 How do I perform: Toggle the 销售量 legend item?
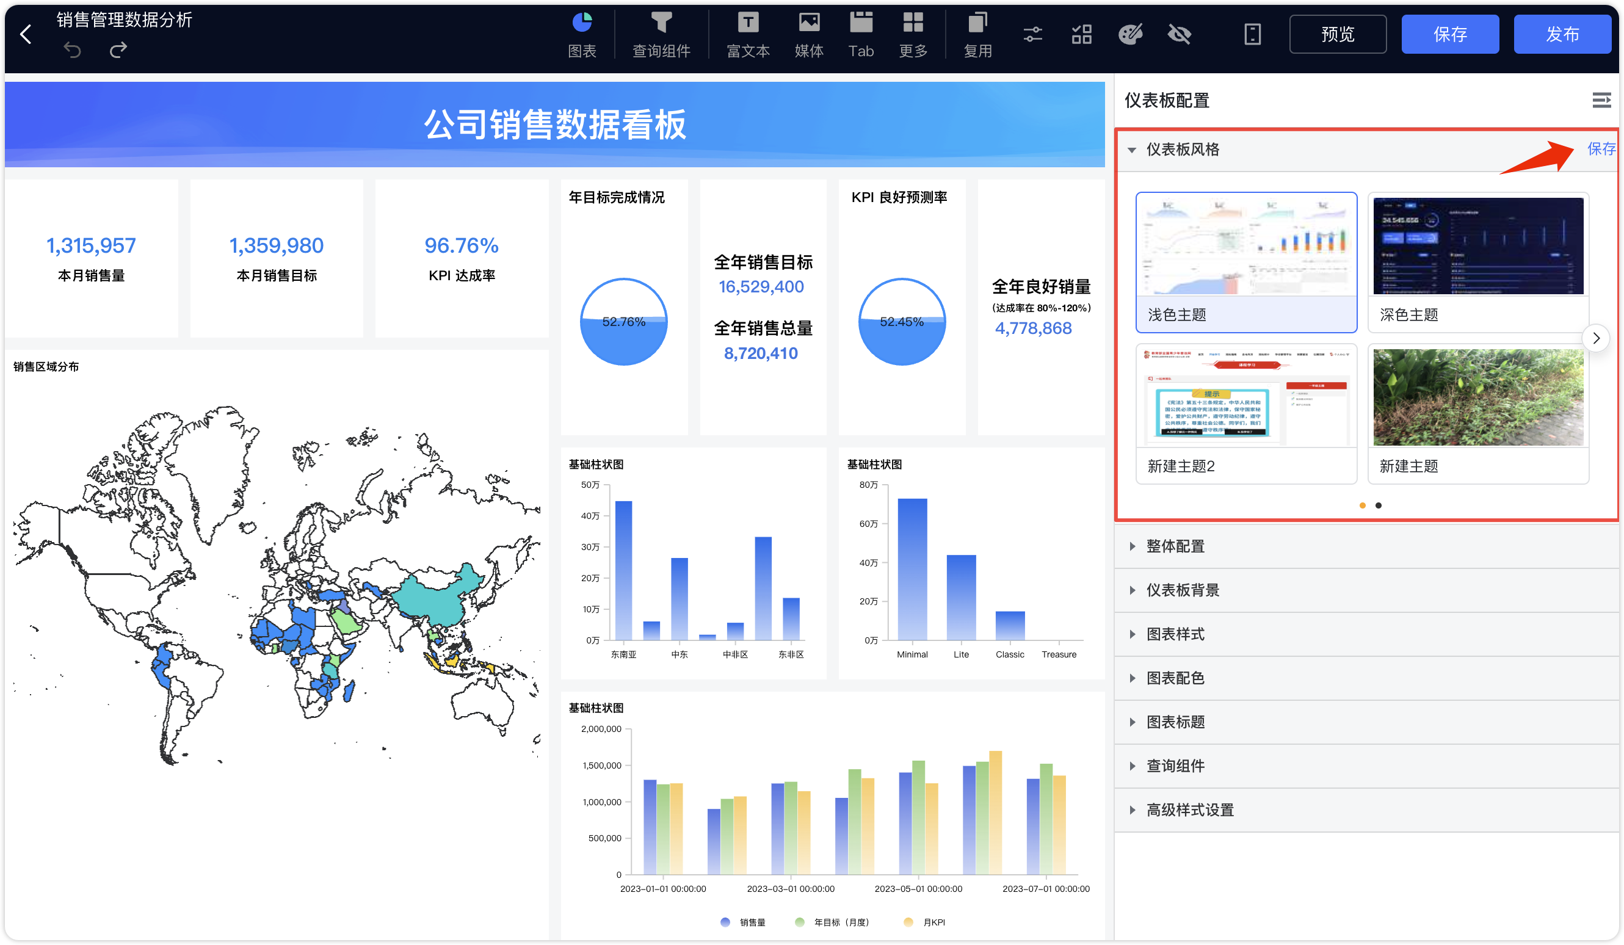[742, 922]
